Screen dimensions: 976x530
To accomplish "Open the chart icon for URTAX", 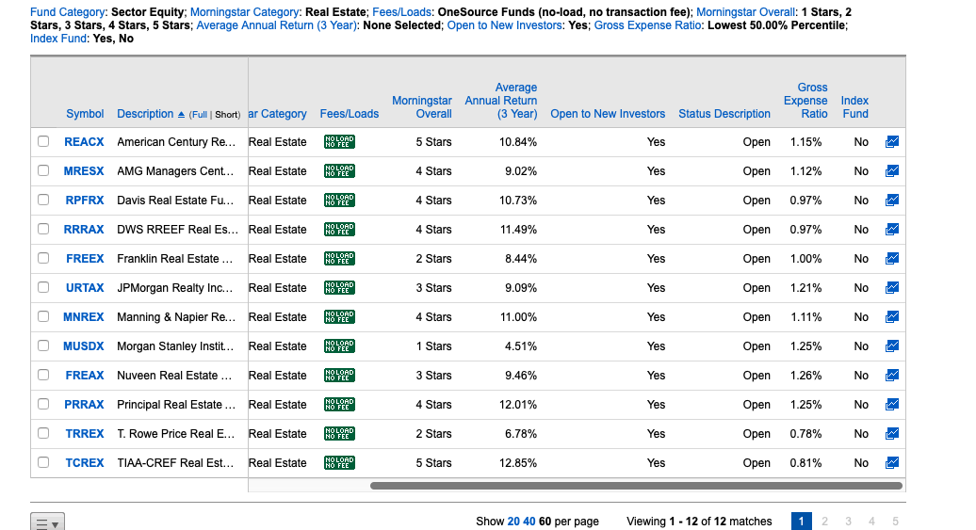I will point(892,287).
